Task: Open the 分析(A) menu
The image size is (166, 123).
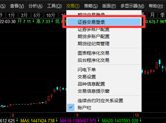Action: click(35, 6)
